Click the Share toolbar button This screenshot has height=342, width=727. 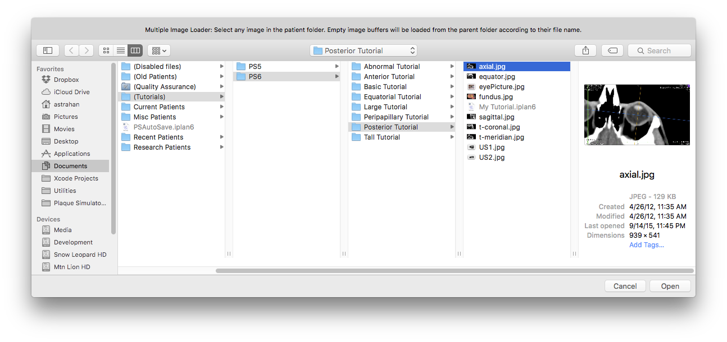(x=585, y=50)
